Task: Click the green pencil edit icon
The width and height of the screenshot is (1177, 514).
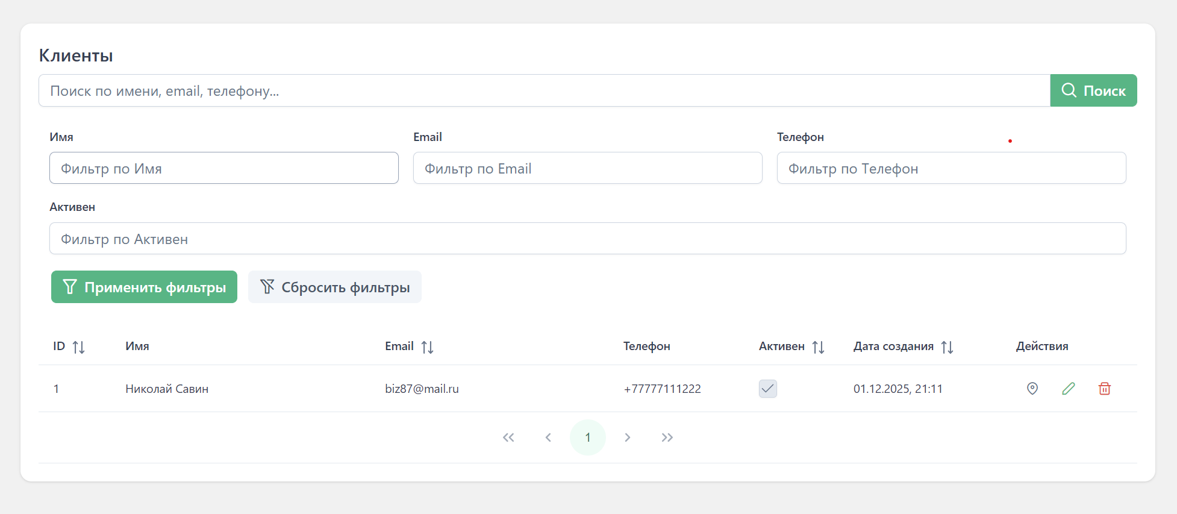Action: 1068,389
